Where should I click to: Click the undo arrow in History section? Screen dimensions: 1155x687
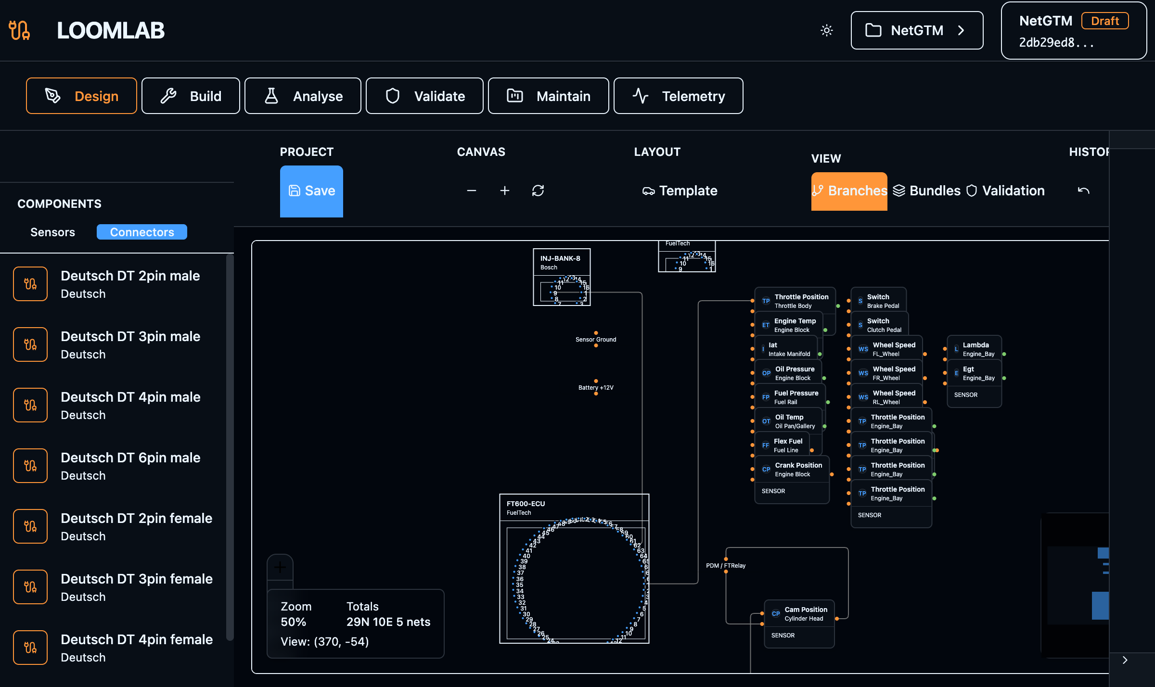[x=1084, y=191]
